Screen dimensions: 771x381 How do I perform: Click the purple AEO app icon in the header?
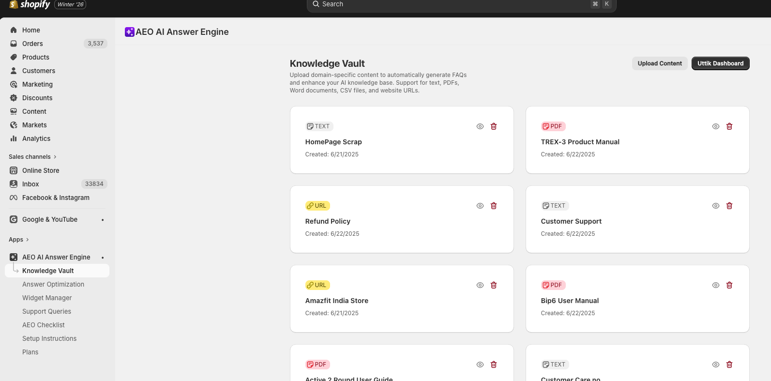(x=129, y=32)
